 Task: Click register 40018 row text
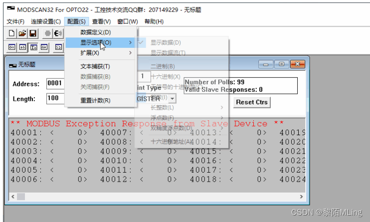click(228, 180)
